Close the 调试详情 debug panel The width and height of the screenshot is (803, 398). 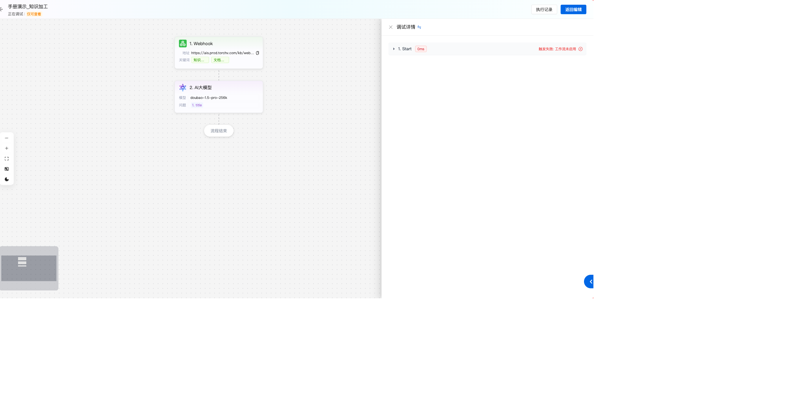point(391,27)
